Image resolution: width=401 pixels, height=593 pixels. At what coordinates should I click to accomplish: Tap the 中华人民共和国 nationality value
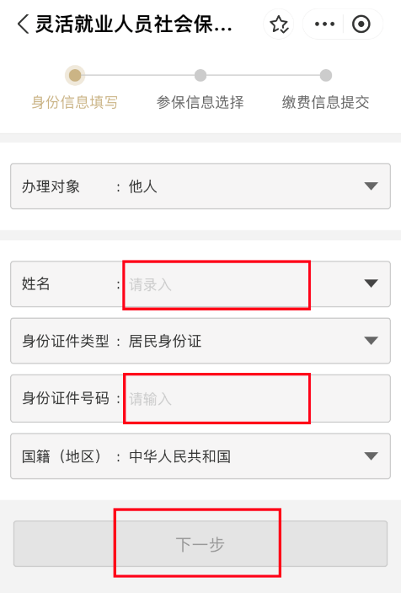coord(179,456)
